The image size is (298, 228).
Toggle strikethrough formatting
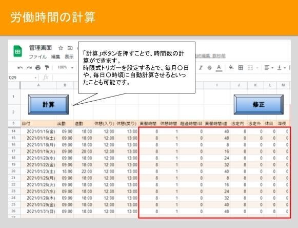[x=210, y=68]
